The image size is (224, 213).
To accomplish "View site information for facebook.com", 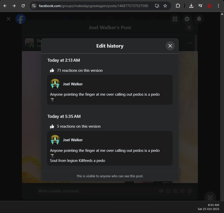I will 34,6.
